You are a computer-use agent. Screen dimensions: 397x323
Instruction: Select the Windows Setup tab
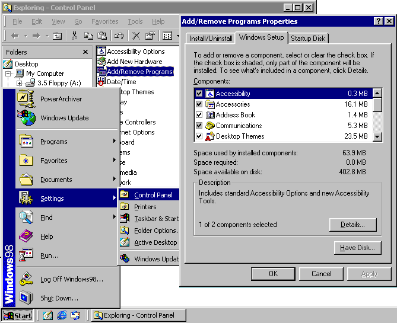click(261, 37)
